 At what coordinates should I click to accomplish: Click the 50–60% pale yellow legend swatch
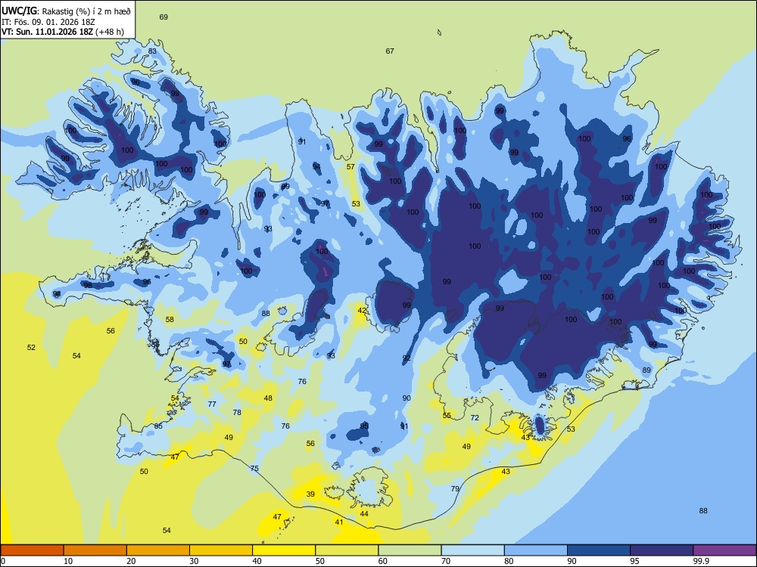click(347, 550)
